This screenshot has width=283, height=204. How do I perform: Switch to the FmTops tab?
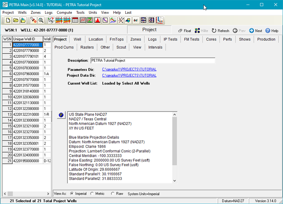pos(117,39)
